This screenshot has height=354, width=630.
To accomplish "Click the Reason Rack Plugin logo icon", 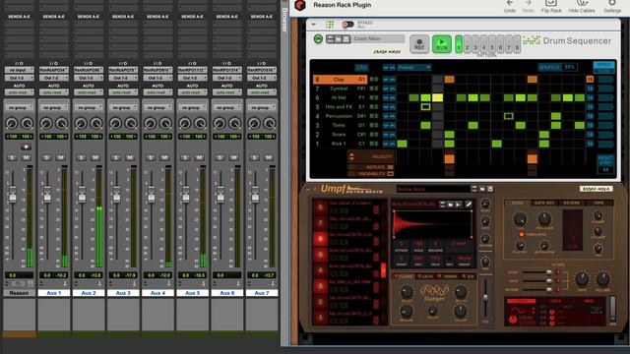I will pos(300,5).
